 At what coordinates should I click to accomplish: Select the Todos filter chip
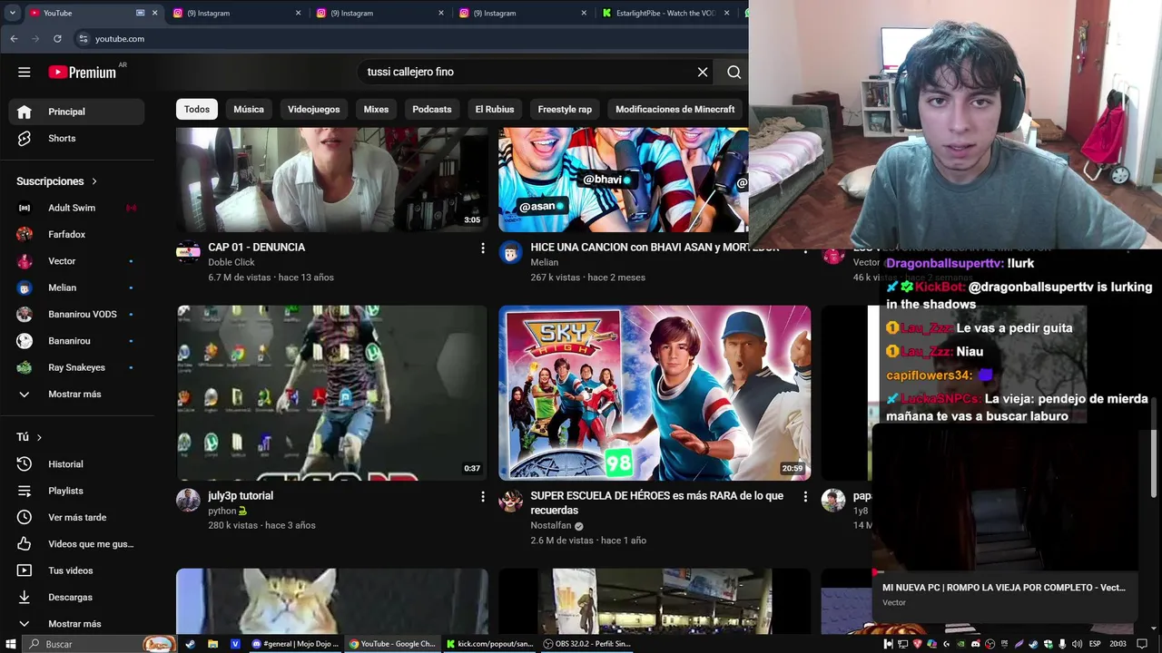(197, 109)
